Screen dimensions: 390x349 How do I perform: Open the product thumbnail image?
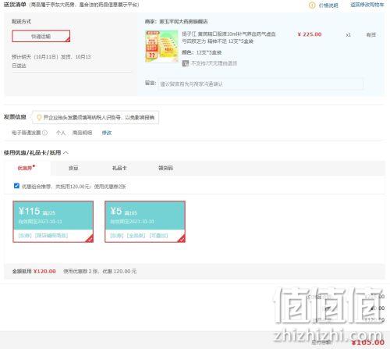161,47
